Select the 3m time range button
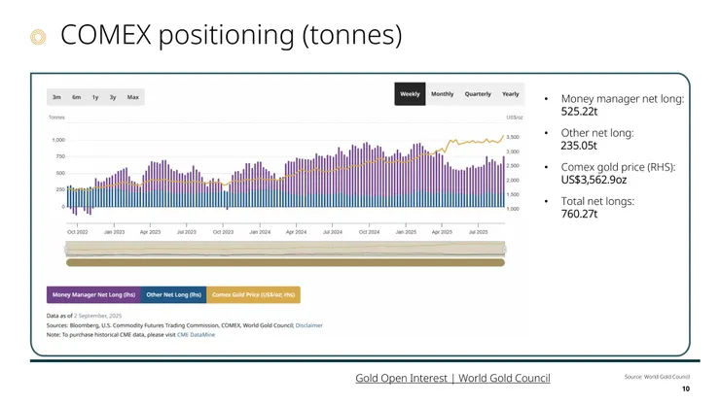The height and width of the screenshot is (404, 720). [x=57, y=97]
